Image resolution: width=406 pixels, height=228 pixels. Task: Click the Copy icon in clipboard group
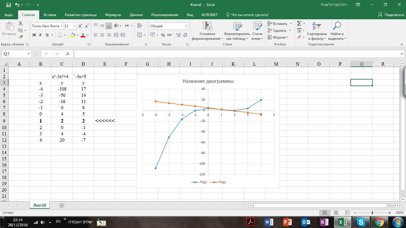click(21, 30)
